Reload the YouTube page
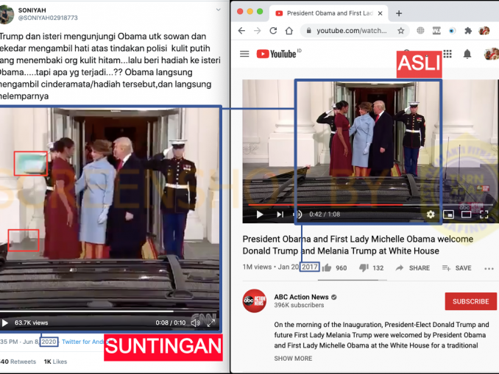This screenshot has width=499, height=374. click(x=273, y=31)
